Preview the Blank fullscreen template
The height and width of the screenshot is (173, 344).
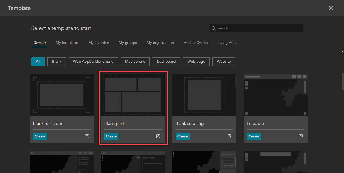87,136
